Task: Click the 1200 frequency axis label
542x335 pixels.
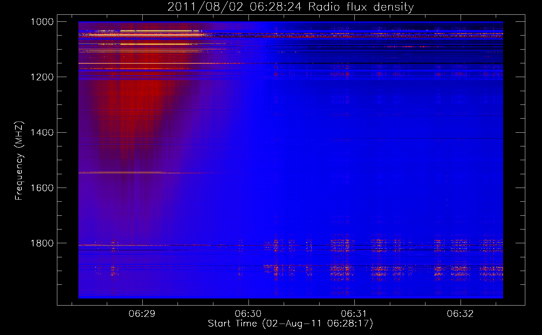Action: coord(42,77)
